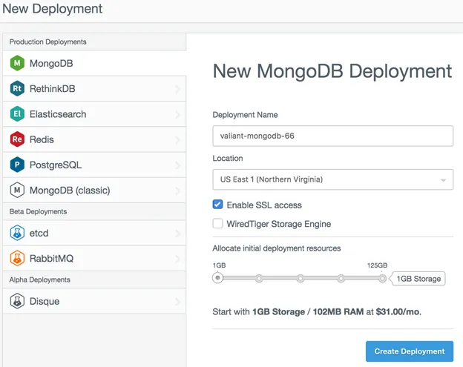Click the red Redis Re icon
463x367 pixels.
[x=17, y=139]
